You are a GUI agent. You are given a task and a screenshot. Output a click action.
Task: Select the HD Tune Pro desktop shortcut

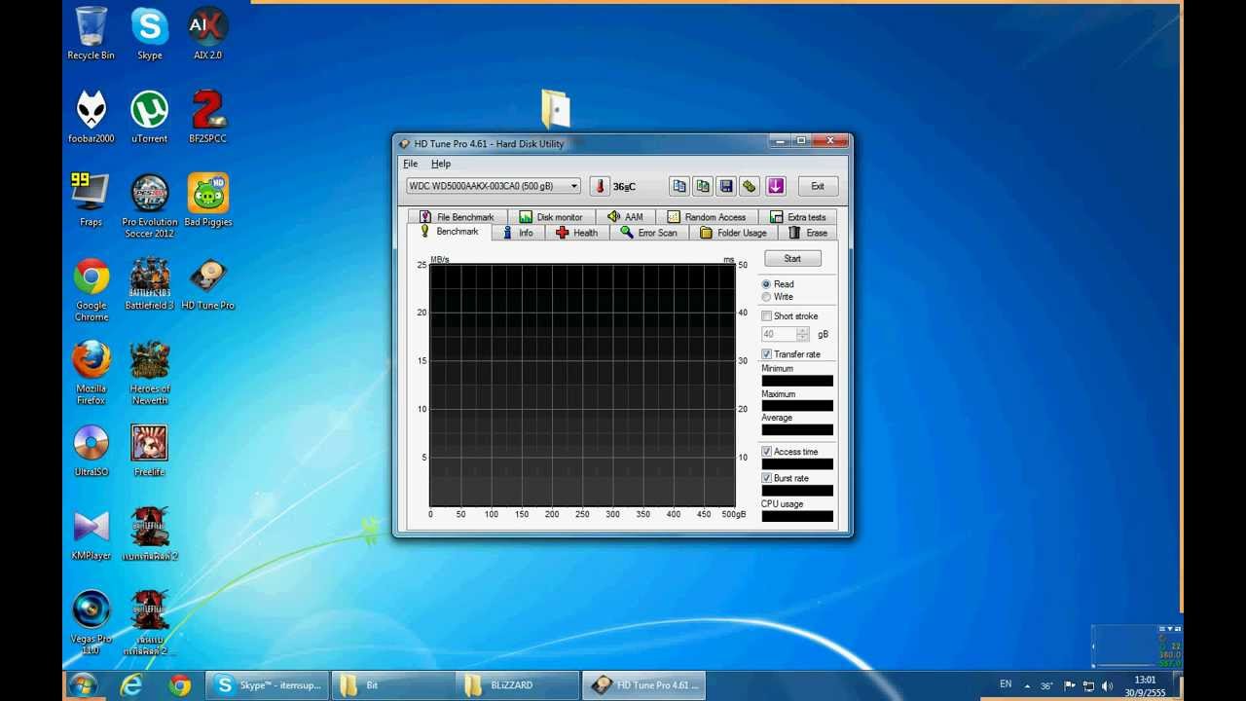point(208,283)
